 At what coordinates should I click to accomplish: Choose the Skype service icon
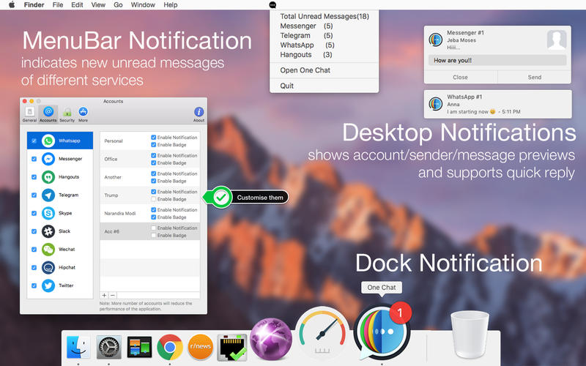click(x=48, y=213)
